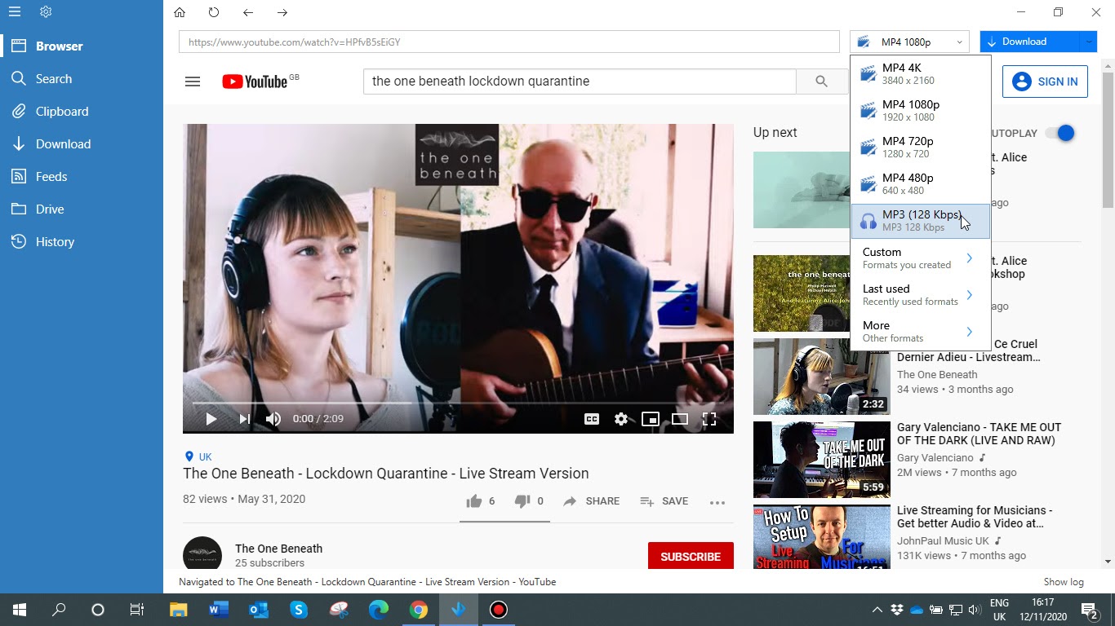Click SHARE under the video
This screenshot has height=626, width=1115.
(x=592, y=501)
